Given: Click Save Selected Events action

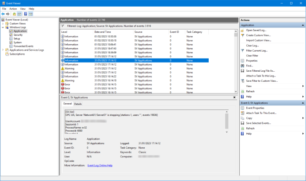Looking at the screenshot, I should (x=259, y=123).
